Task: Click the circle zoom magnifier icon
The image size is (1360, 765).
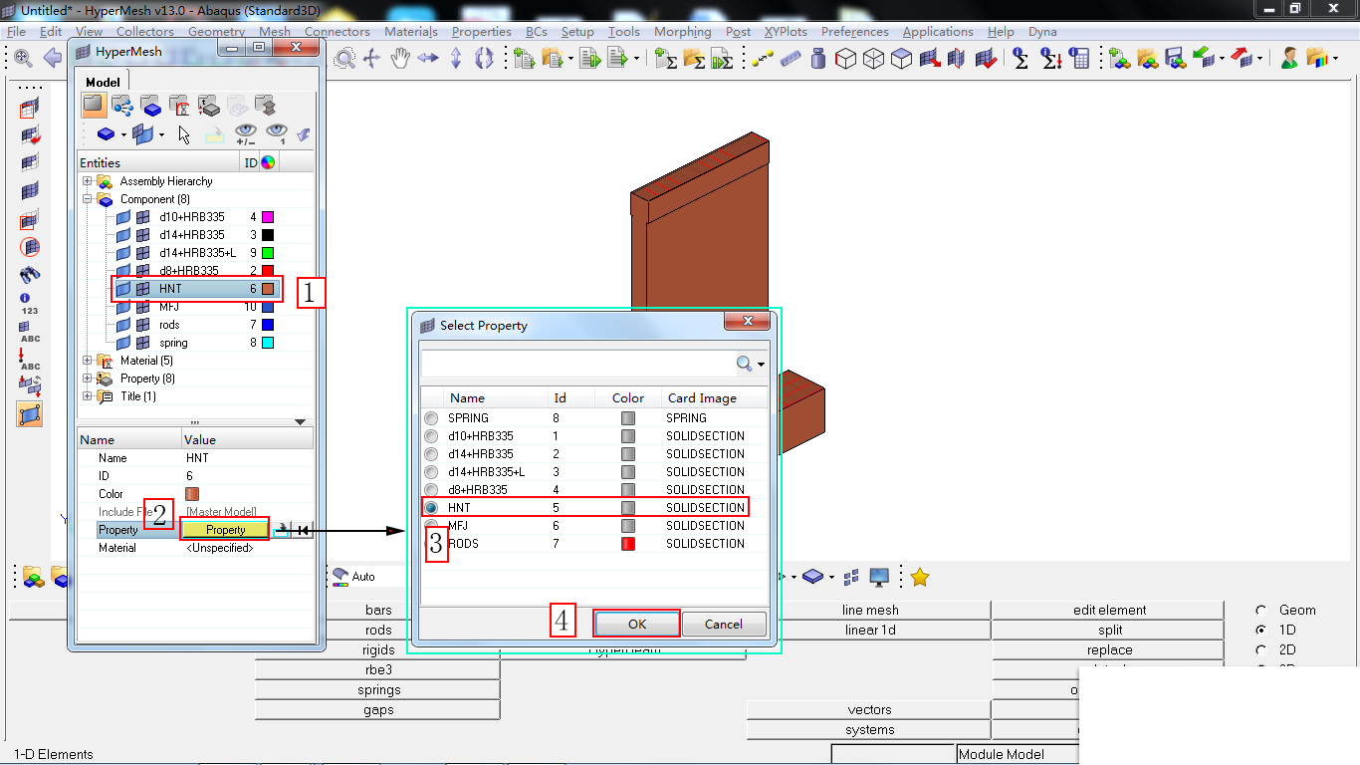Action: point(344,59)
